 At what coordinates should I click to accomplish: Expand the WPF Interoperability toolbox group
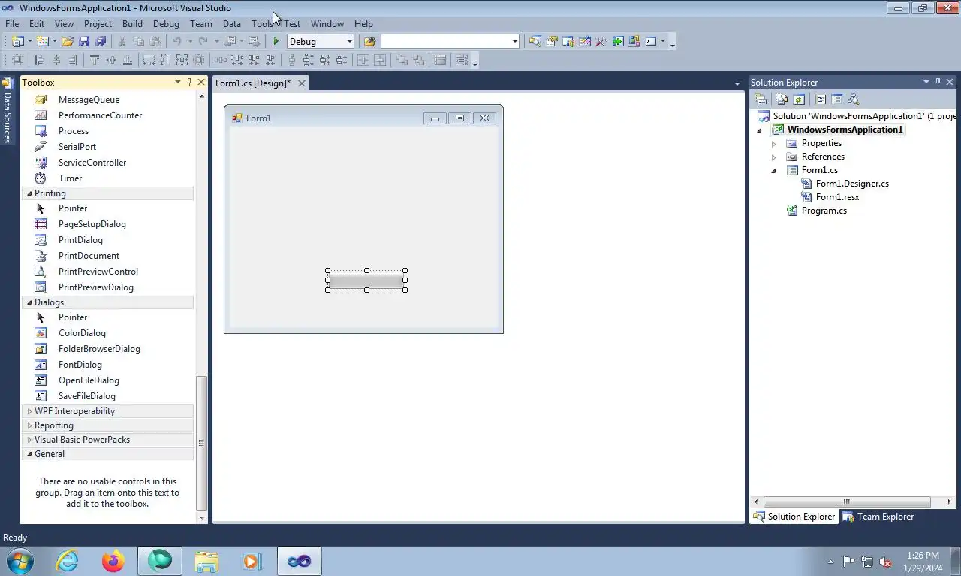coord(29,411)
